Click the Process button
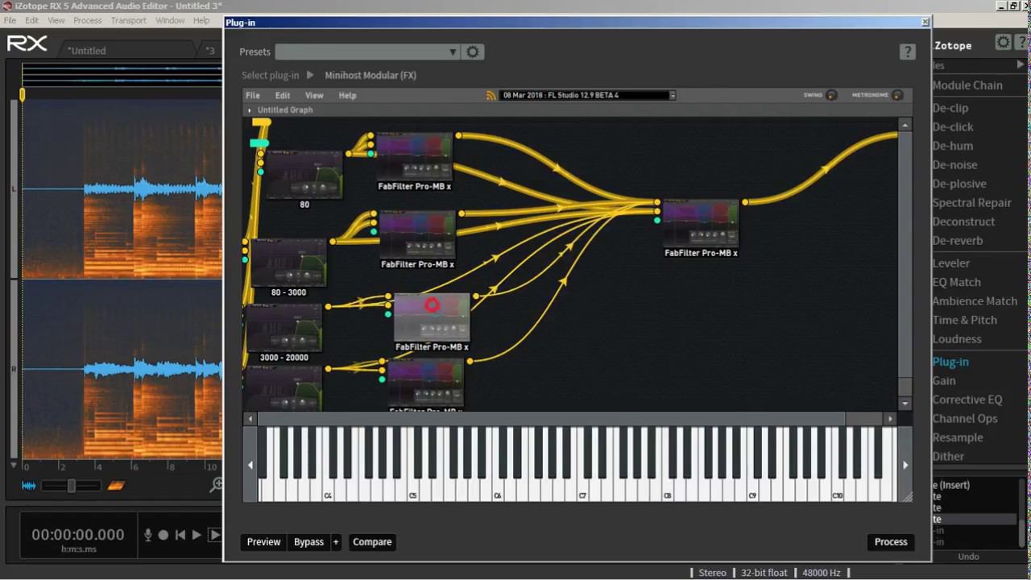 click(891, 542)
